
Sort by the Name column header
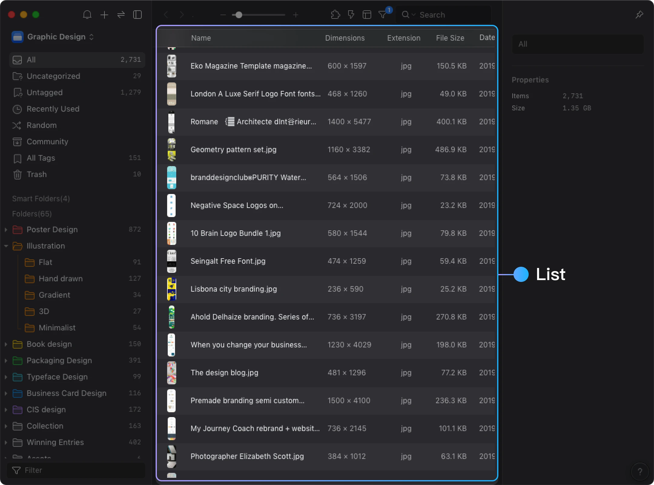201,38
